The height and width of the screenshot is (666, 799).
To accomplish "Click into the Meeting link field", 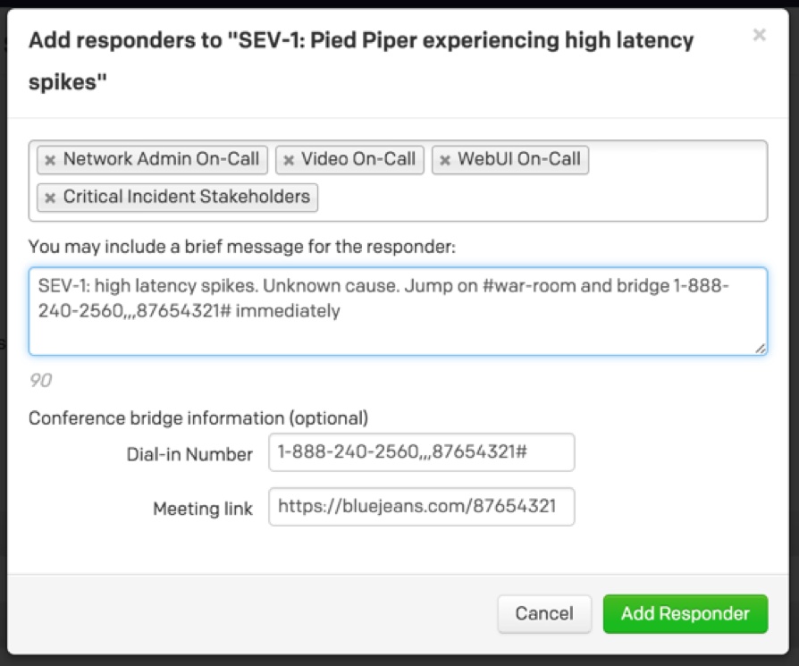I will coord(421,507).
